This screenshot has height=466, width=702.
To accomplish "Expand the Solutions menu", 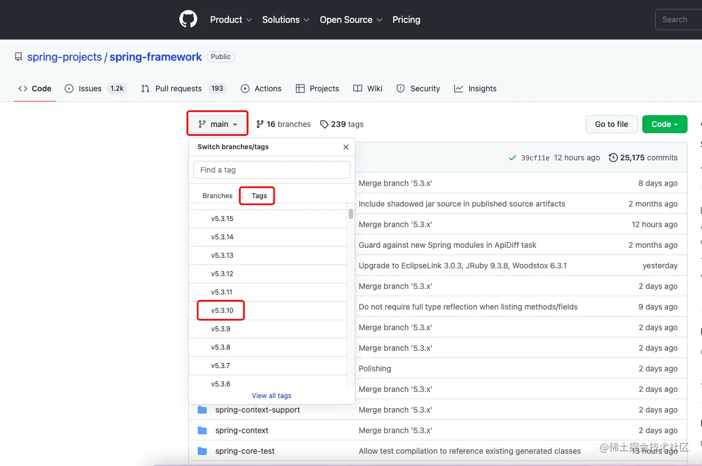I will pyautogui.click(x=285, y=19).
